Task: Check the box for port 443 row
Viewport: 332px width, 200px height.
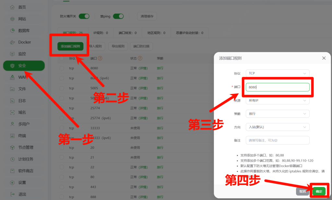Action: pyautogui.click(x=62, y=187)
